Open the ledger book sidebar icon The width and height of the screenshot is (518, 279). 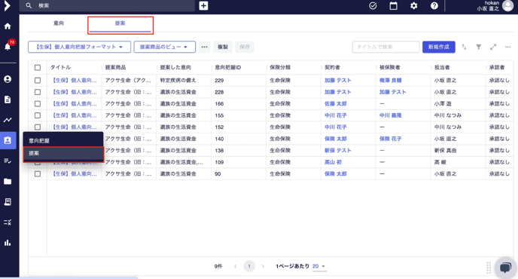pyautogui.click(x=8, y=202)
